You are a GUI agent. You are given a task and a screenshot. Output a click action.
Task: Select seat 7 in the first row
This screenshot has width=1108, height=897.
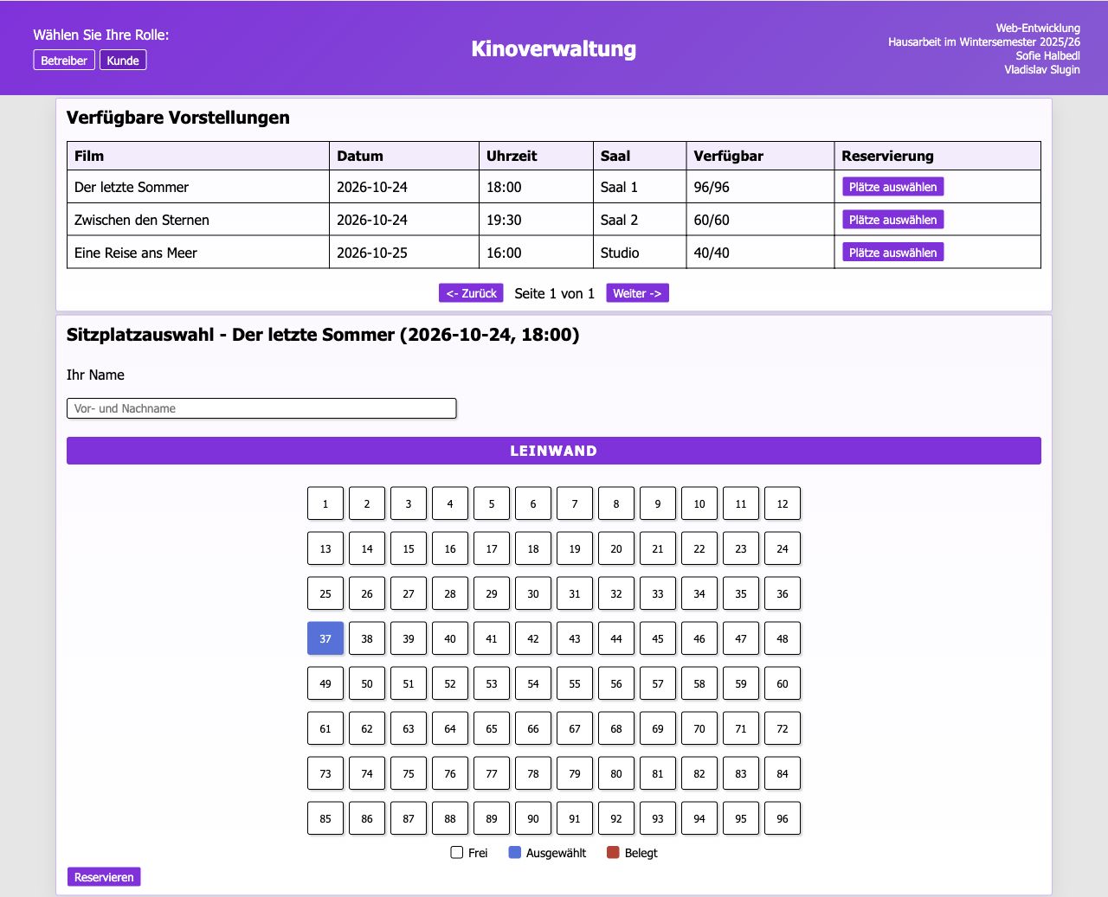pos(575,503)
